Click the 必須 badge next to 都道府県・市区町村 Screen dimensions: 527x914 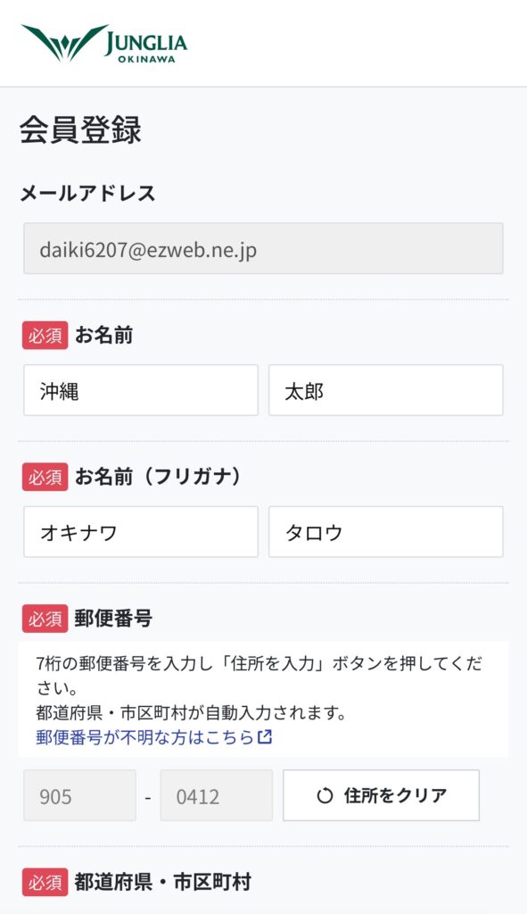point(45,883)
